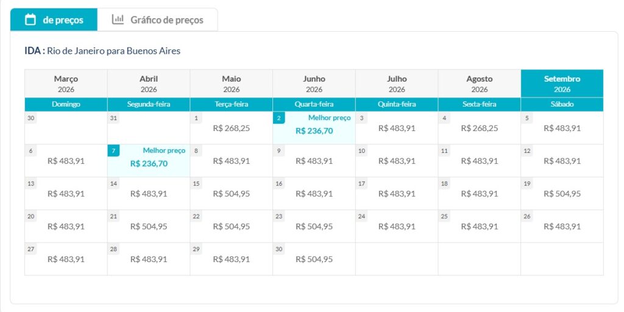Select day 23 priced R$ 504,95
Image resolution: width=624 pixels, height=312 pixels.
coord(314,226)
